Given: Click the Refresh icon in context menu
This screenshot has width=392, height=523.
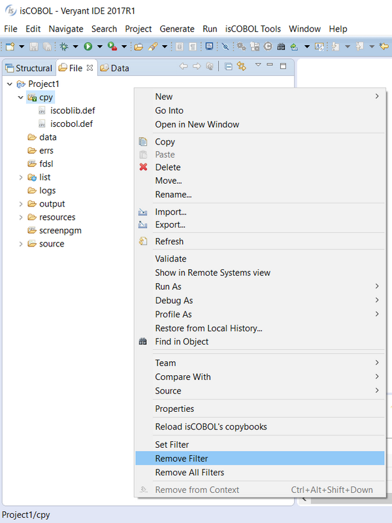Looking at the screenshot, I should click(143, 241).
